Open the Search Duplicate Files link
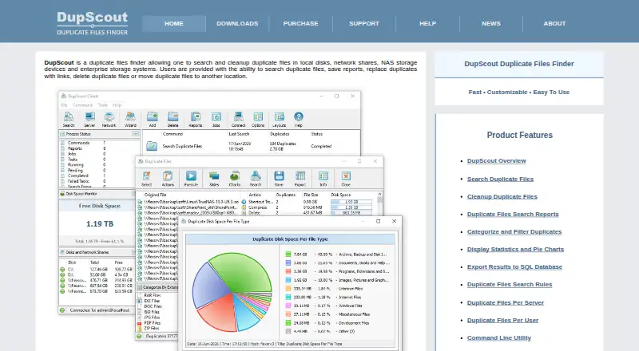The width and height of the screenshot is (639, 351). (x=500, y=179)
